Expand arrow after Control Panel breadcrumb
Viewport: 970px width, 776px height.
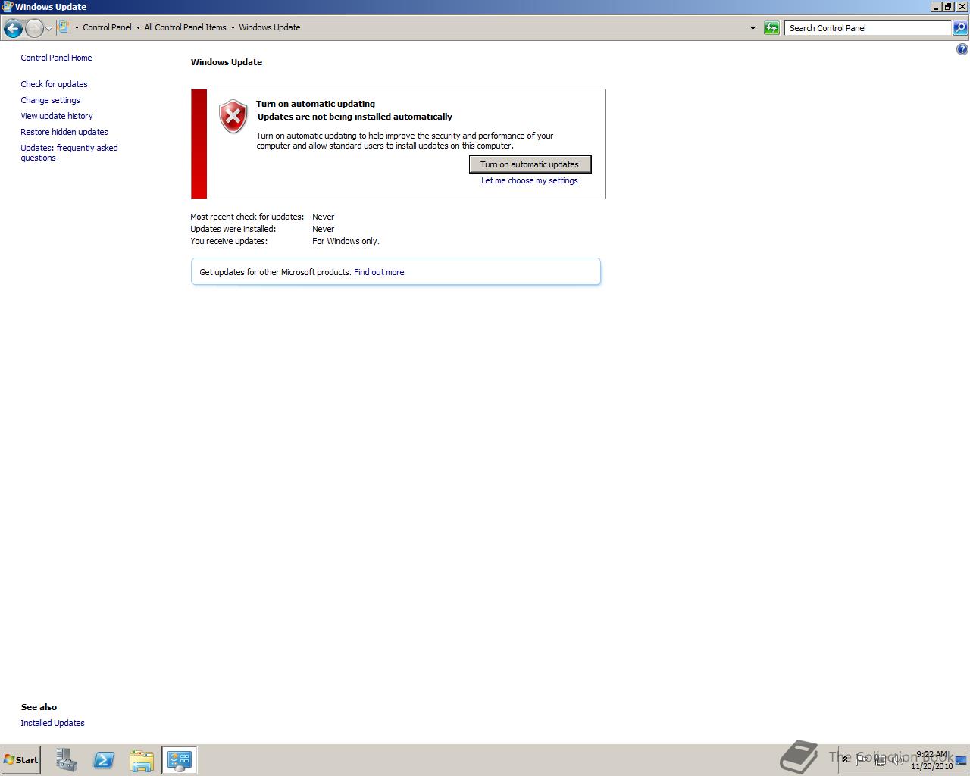(138, 27)
